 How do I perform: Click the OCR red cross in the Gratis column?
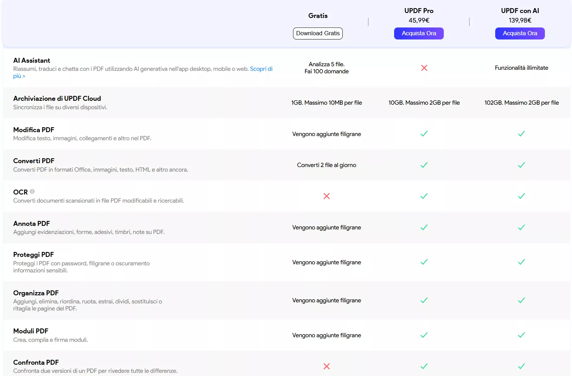tap(327, 196)
